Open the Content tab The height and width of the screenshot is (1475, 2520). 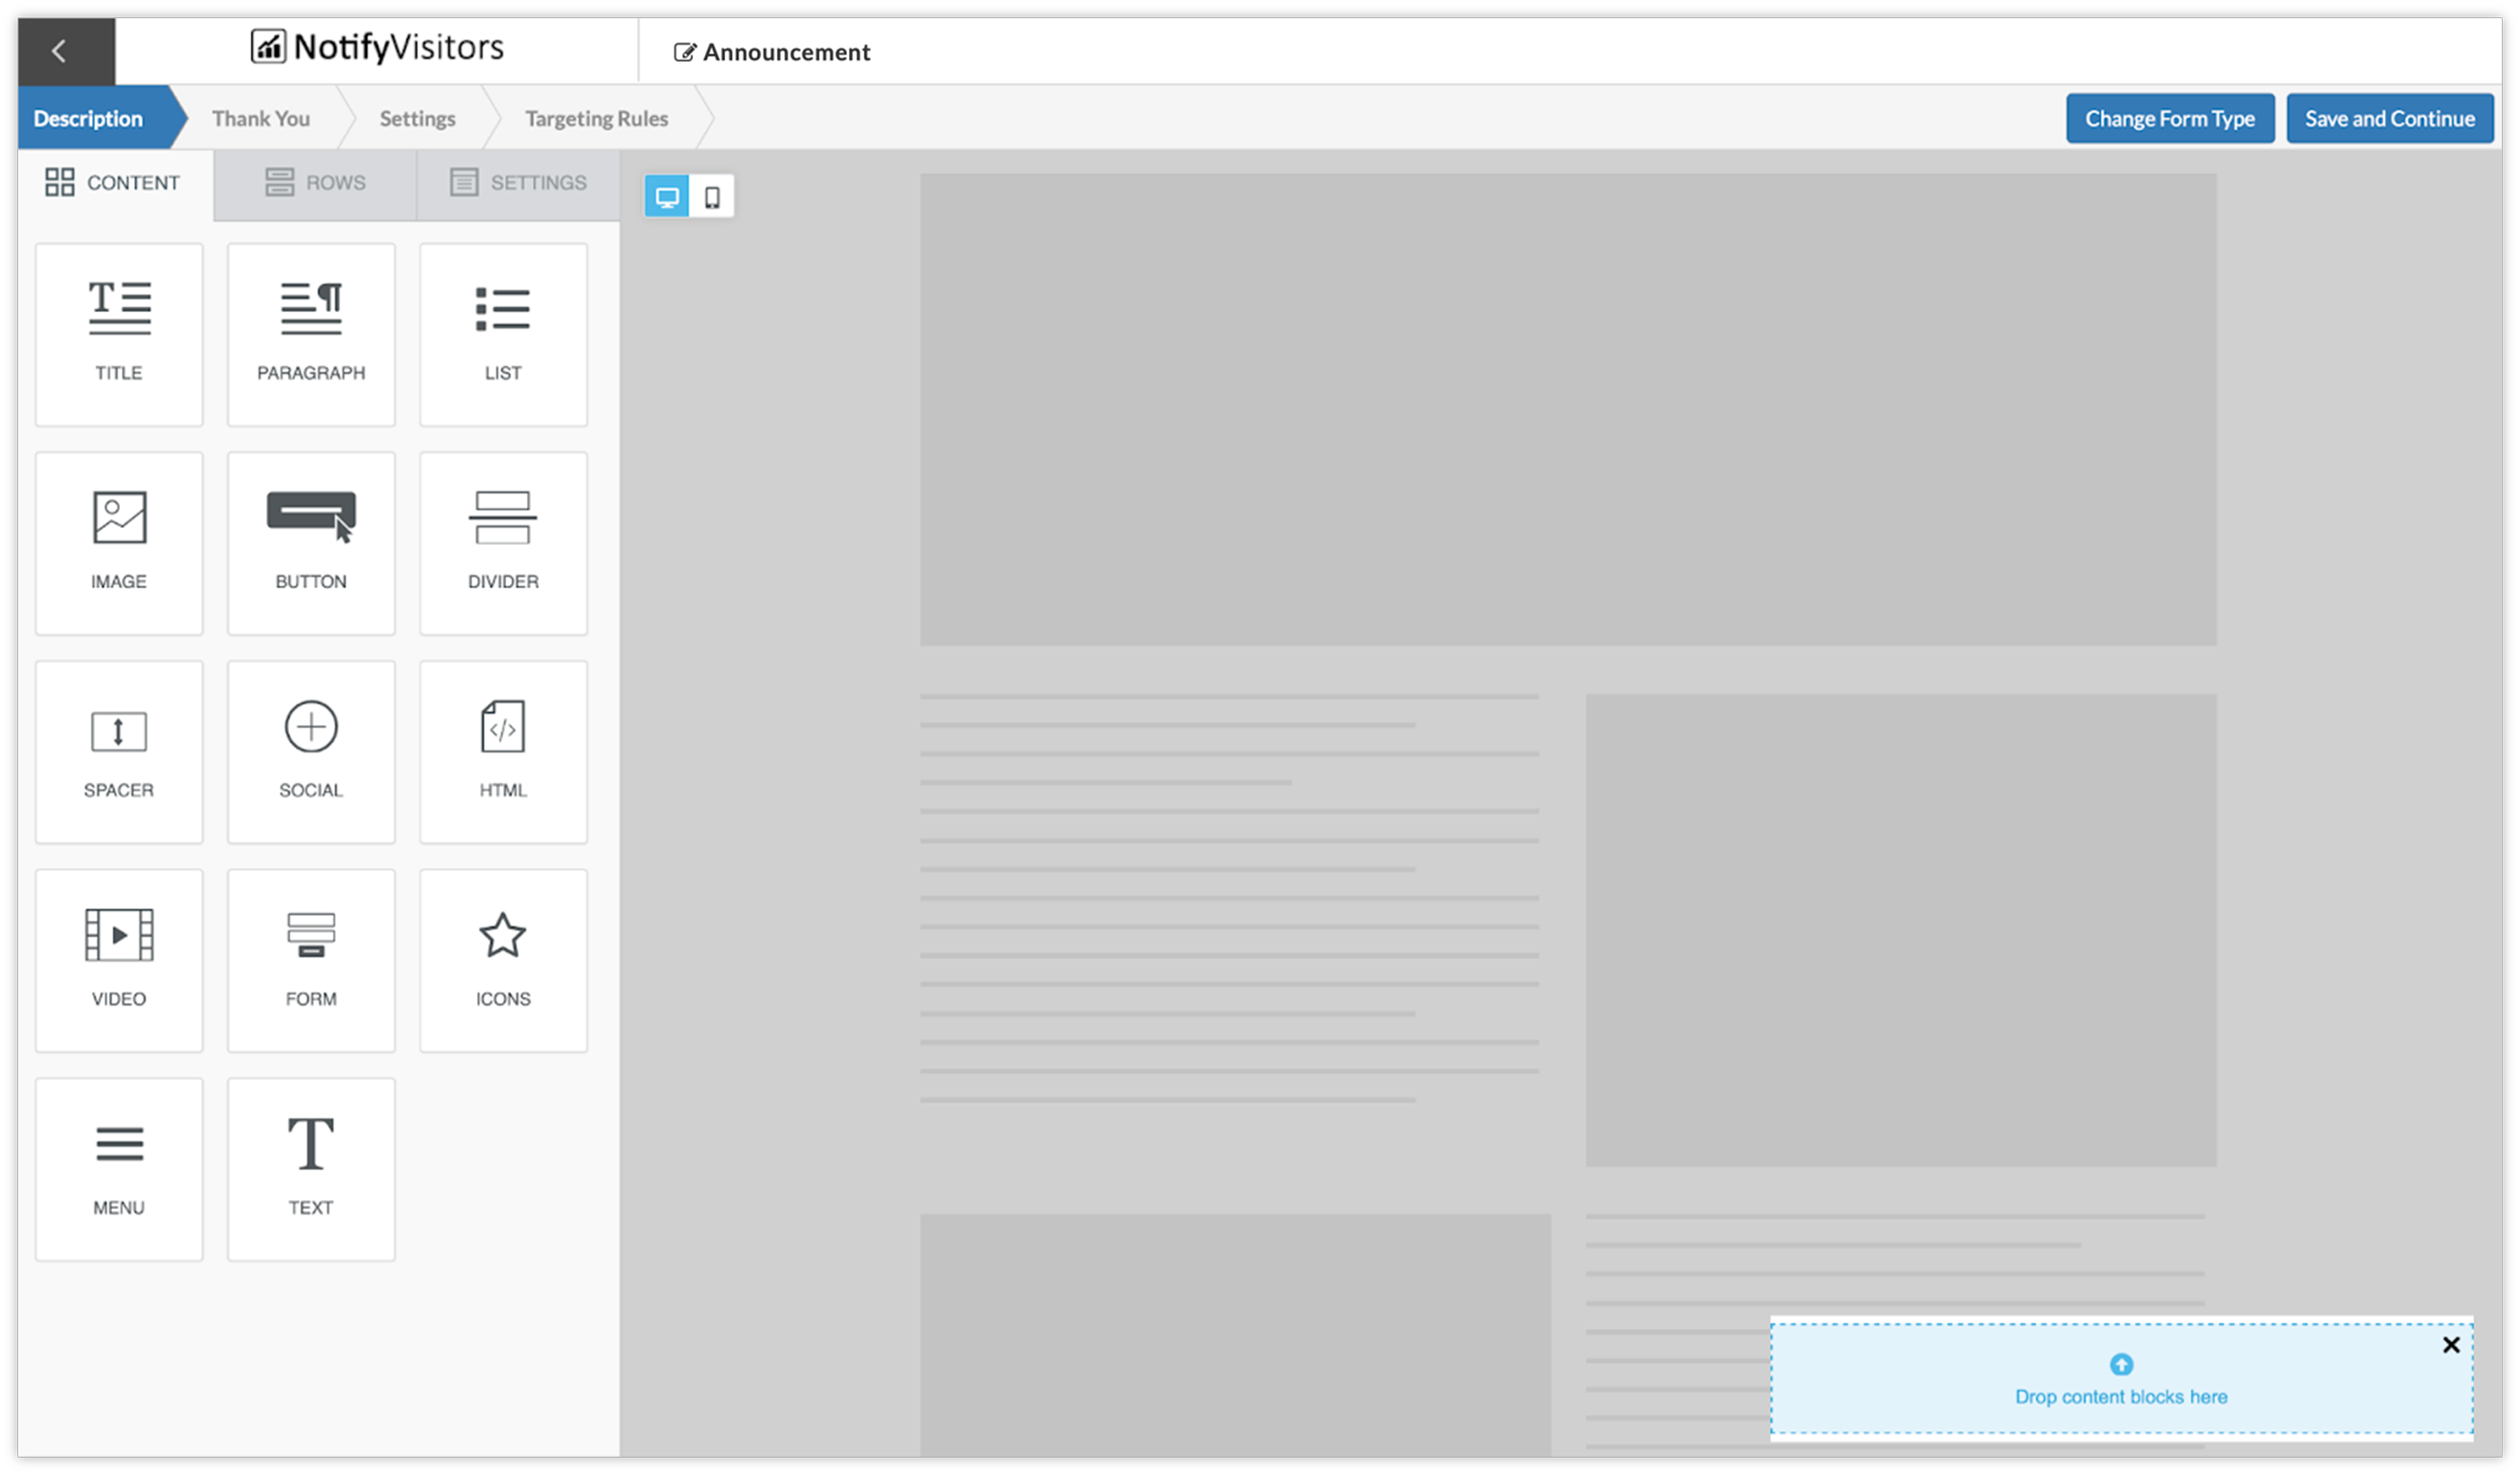pyautogui.click(x=115, y=183)
